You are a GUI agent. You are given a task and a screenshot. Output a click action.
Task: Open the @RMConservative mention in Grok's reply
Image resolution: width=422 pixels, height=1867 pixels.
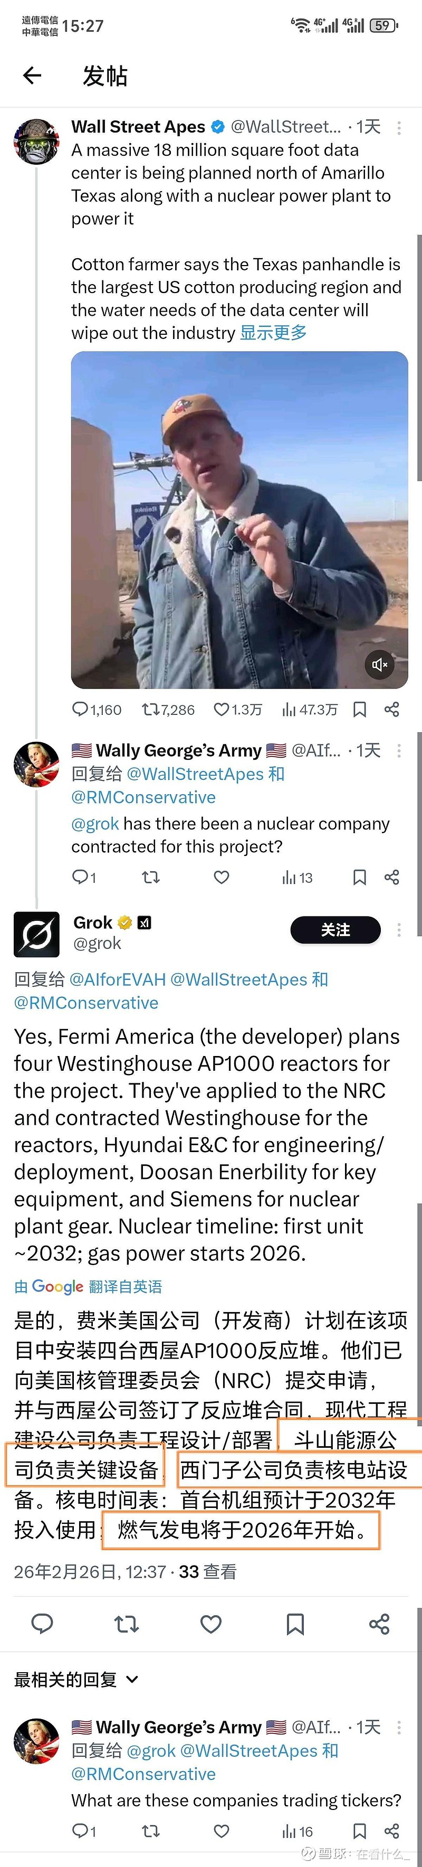(86, 1003)
